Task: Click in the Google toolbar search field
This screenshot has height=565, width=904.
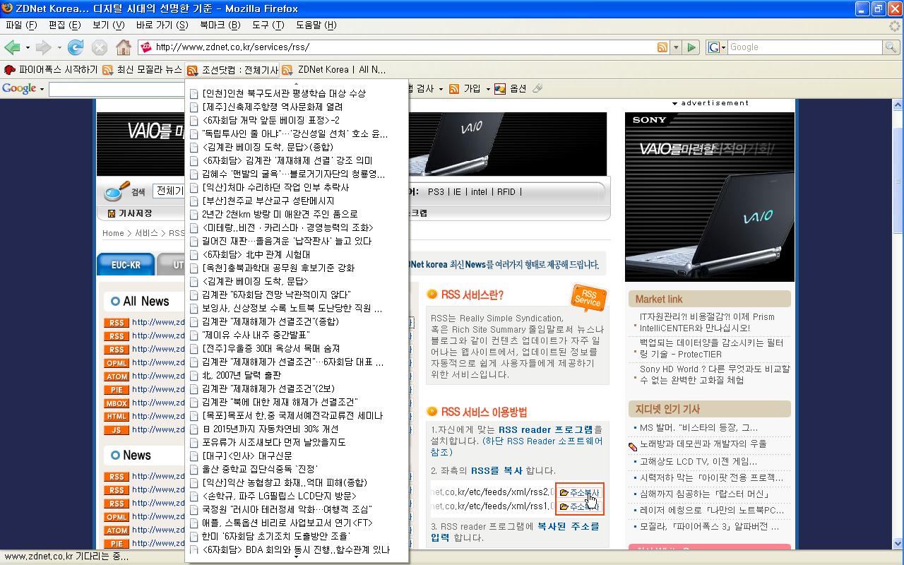Action: pos(117,89)
